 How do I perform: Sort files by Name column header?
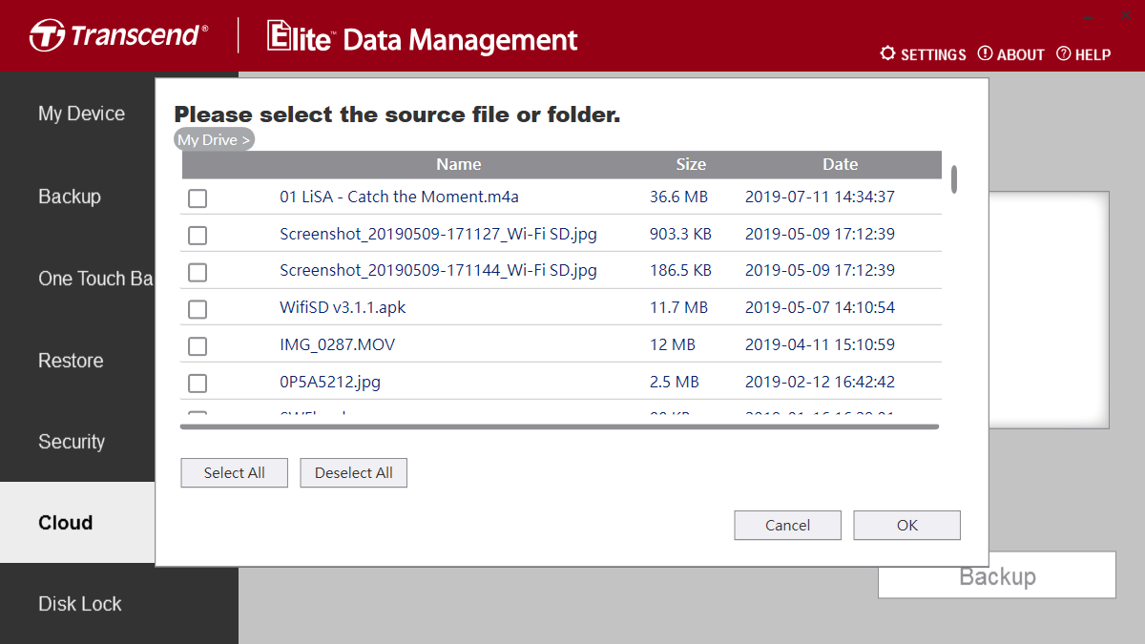458,164
